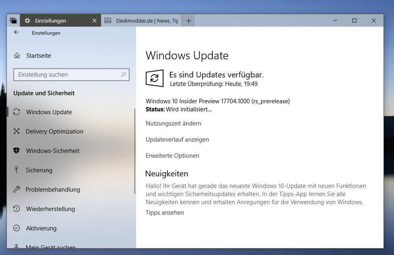394x255 pixels.
Task: Click the large update refresh icon
Action: [x=155, y=78]
